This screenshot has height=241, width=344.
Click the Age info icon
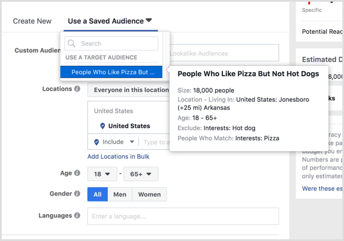click(77, 174)
